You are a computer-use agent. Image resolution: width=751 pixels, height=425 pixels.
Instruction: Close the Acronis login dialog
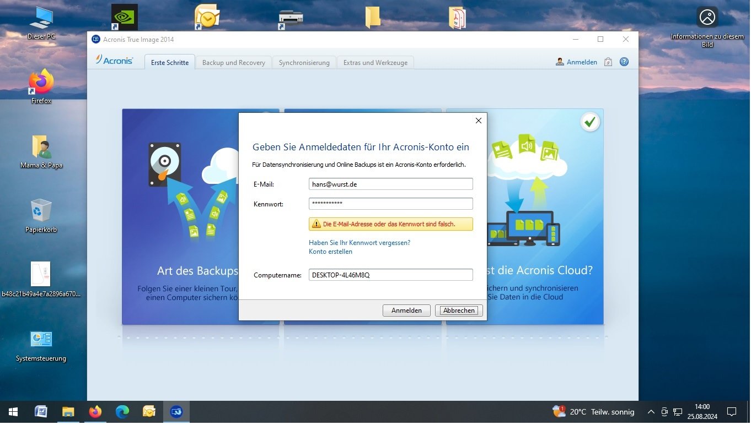tap(478, 121)
